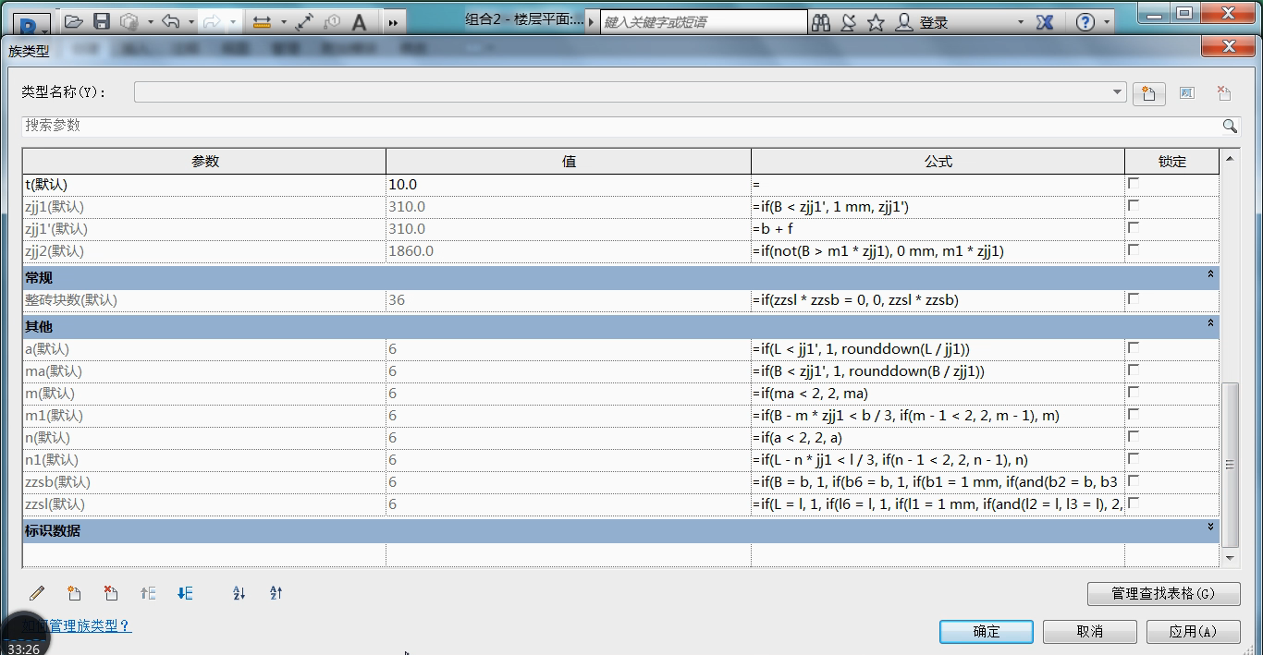Click the 参数 column header

(x=204, y=161)
